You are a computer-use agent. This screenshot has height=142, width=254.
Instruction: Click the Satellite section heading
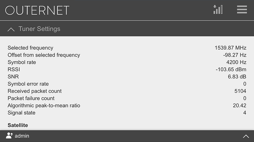tap(18, 125)
